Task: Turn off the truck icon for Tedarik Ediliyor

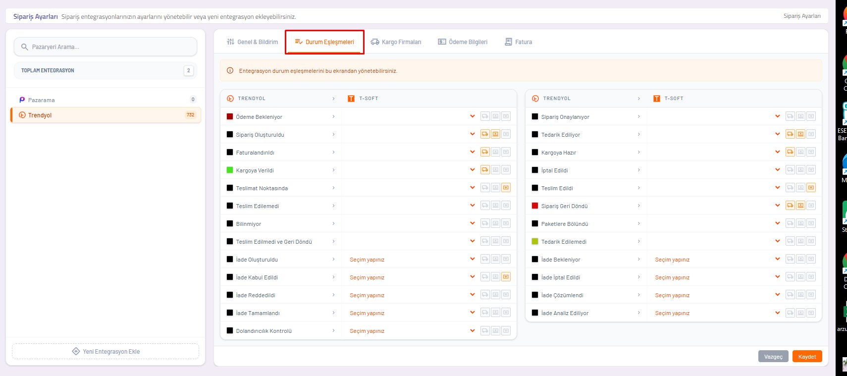Action: [790, 134]
